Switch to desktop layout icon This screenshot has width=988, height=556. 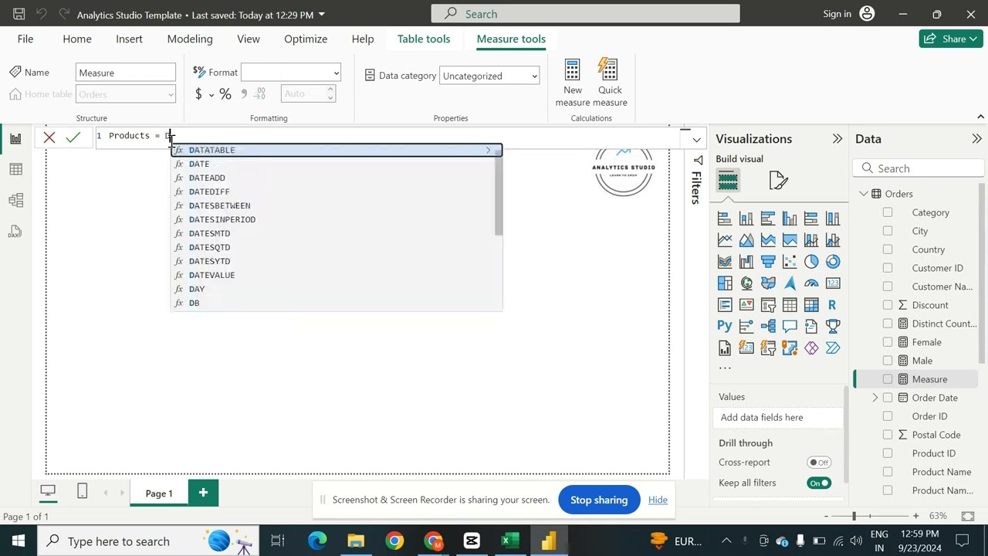[48, 492]
